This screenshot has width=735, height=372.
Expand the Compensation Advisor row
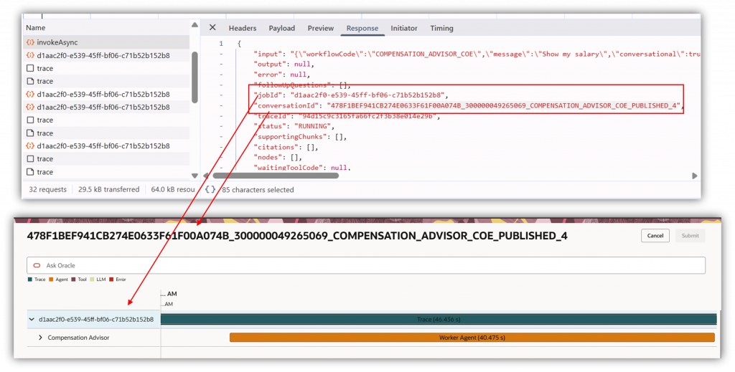point(40,338)
